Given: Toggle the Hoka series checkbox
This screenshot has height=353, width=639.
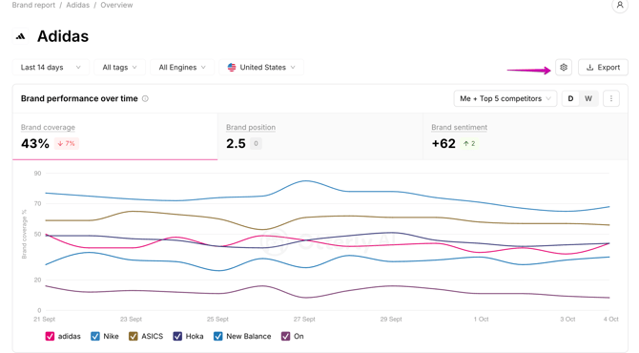Looking at the screenshot, I should (x=177, y=336).
